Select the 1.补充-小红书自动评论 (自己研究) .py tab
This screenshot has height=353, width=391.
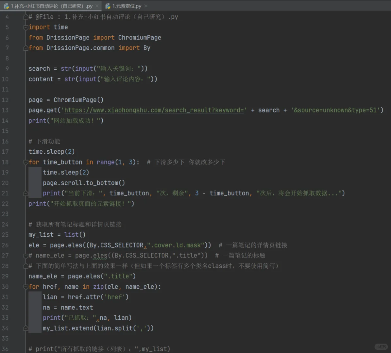pyautogui.click(x=51, y=6)
